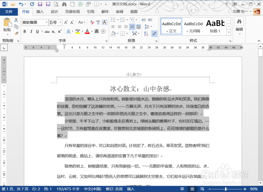Viewport: 263px width, 192px height.
Task: Click the Print Preview icon
Action: tap(56, 4)
